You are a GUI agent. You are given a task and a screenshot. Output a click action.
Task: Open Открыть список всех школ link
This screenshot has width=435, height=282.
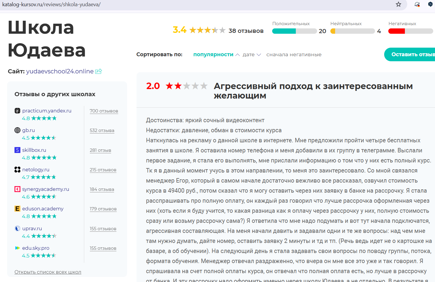48,272
